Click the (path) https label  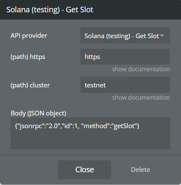[28, 57]
